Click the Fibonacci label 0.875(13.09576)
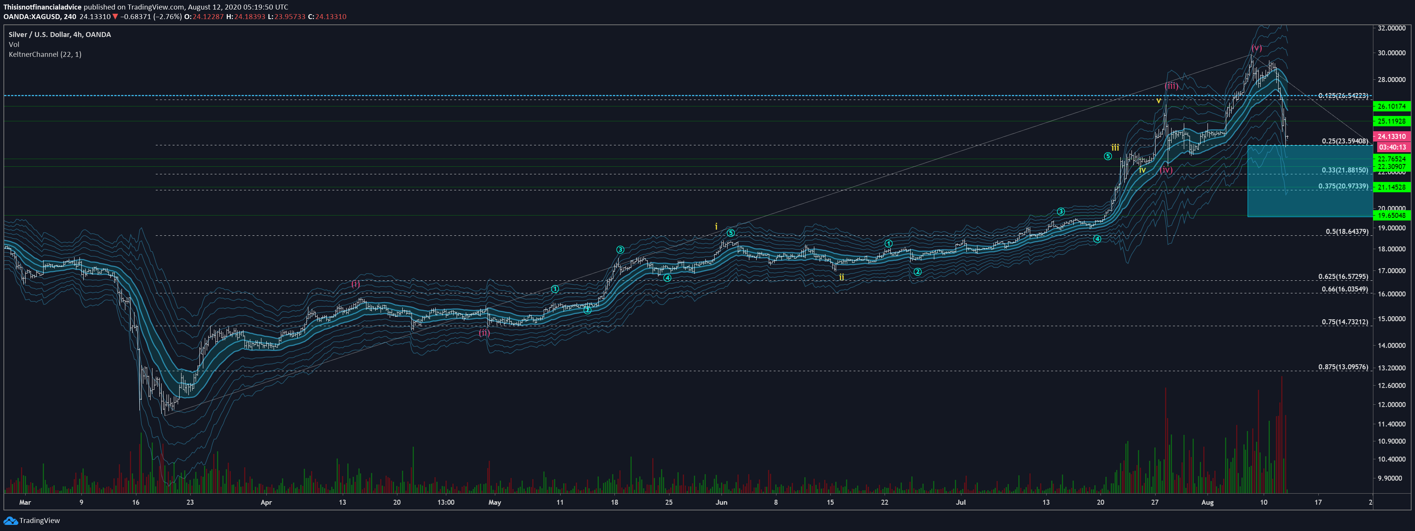 coord(1343,367)
